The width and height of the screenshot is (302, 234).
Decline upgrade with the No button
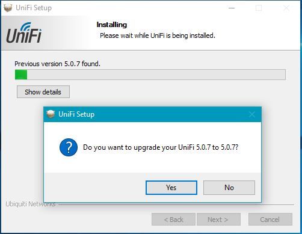[229, 188]
